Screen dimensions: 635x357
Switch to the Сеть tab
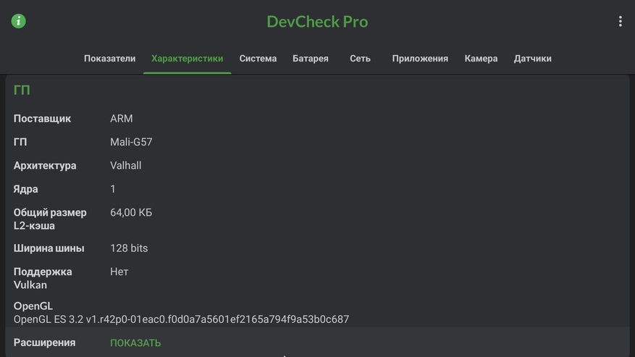[x=360, y=59]
